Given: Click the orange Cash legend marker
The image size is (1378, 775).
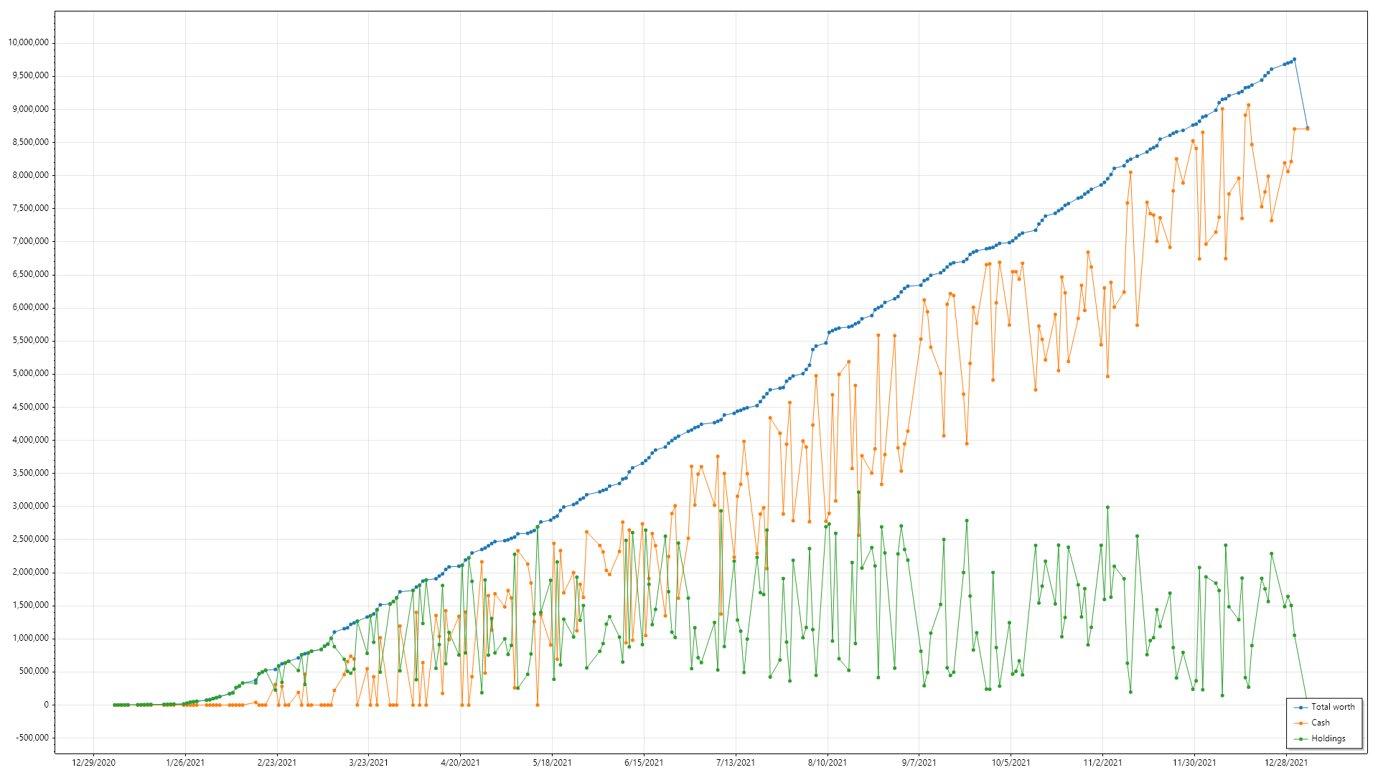Looking at the screenshot, I should click(x=1301, y=723).
